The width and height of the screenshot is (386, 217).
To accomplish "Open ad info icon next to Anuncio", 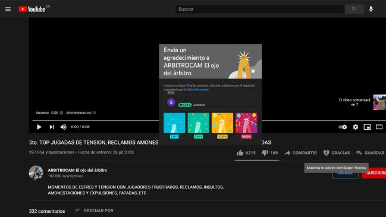I will pyautogui.click(x=61, y=113).
